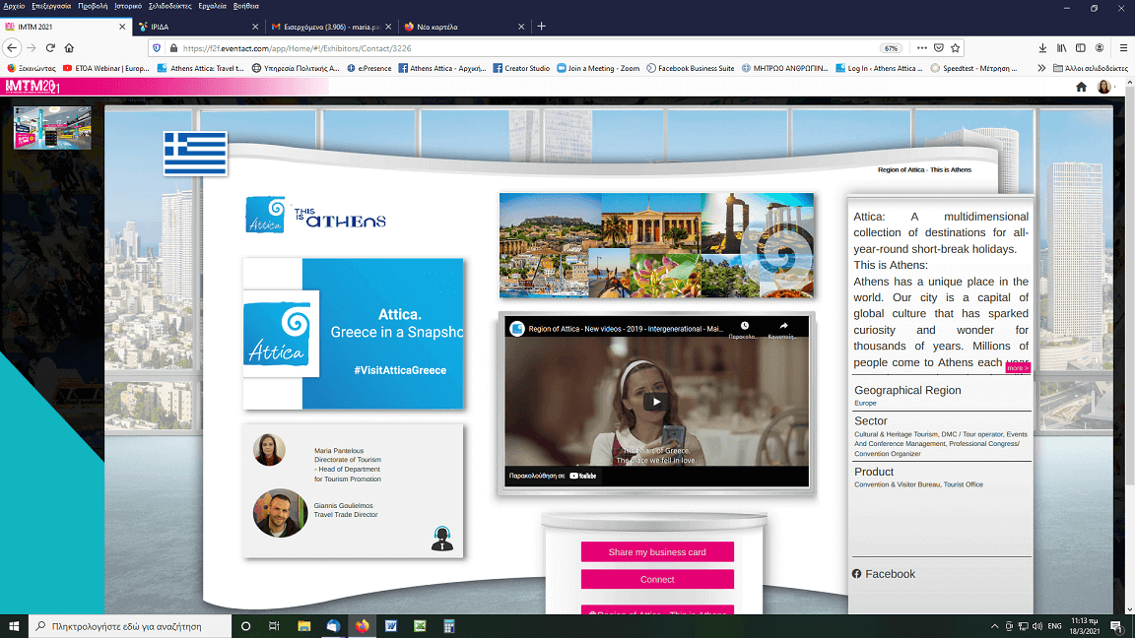Click the Athens photo collage image
The height and width of the screenshot is (638, 1135).
(656, 245)
